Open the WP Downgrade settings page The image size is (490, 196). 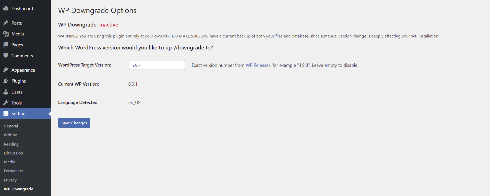[18, 189]
